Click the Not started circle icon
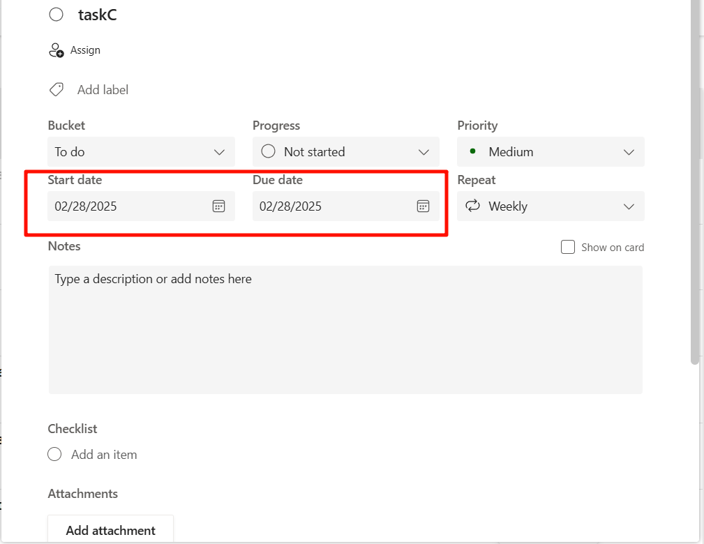 click(x=268, y=151)
